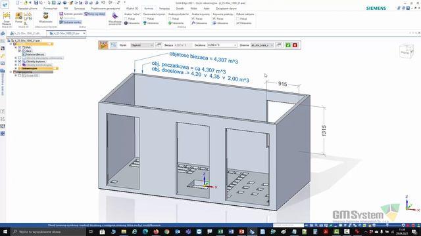Click the goal seek command bar icon
Viewport: 421px width, 236px height.
click(x=103, y=45)
